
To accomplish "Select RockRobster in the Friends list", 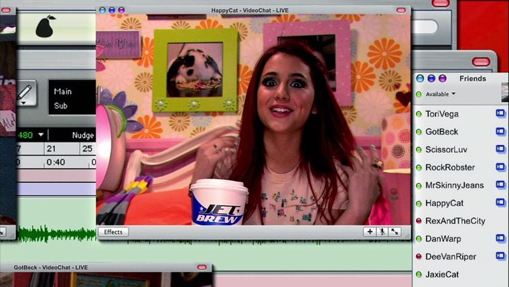I will tap(450, 168).
